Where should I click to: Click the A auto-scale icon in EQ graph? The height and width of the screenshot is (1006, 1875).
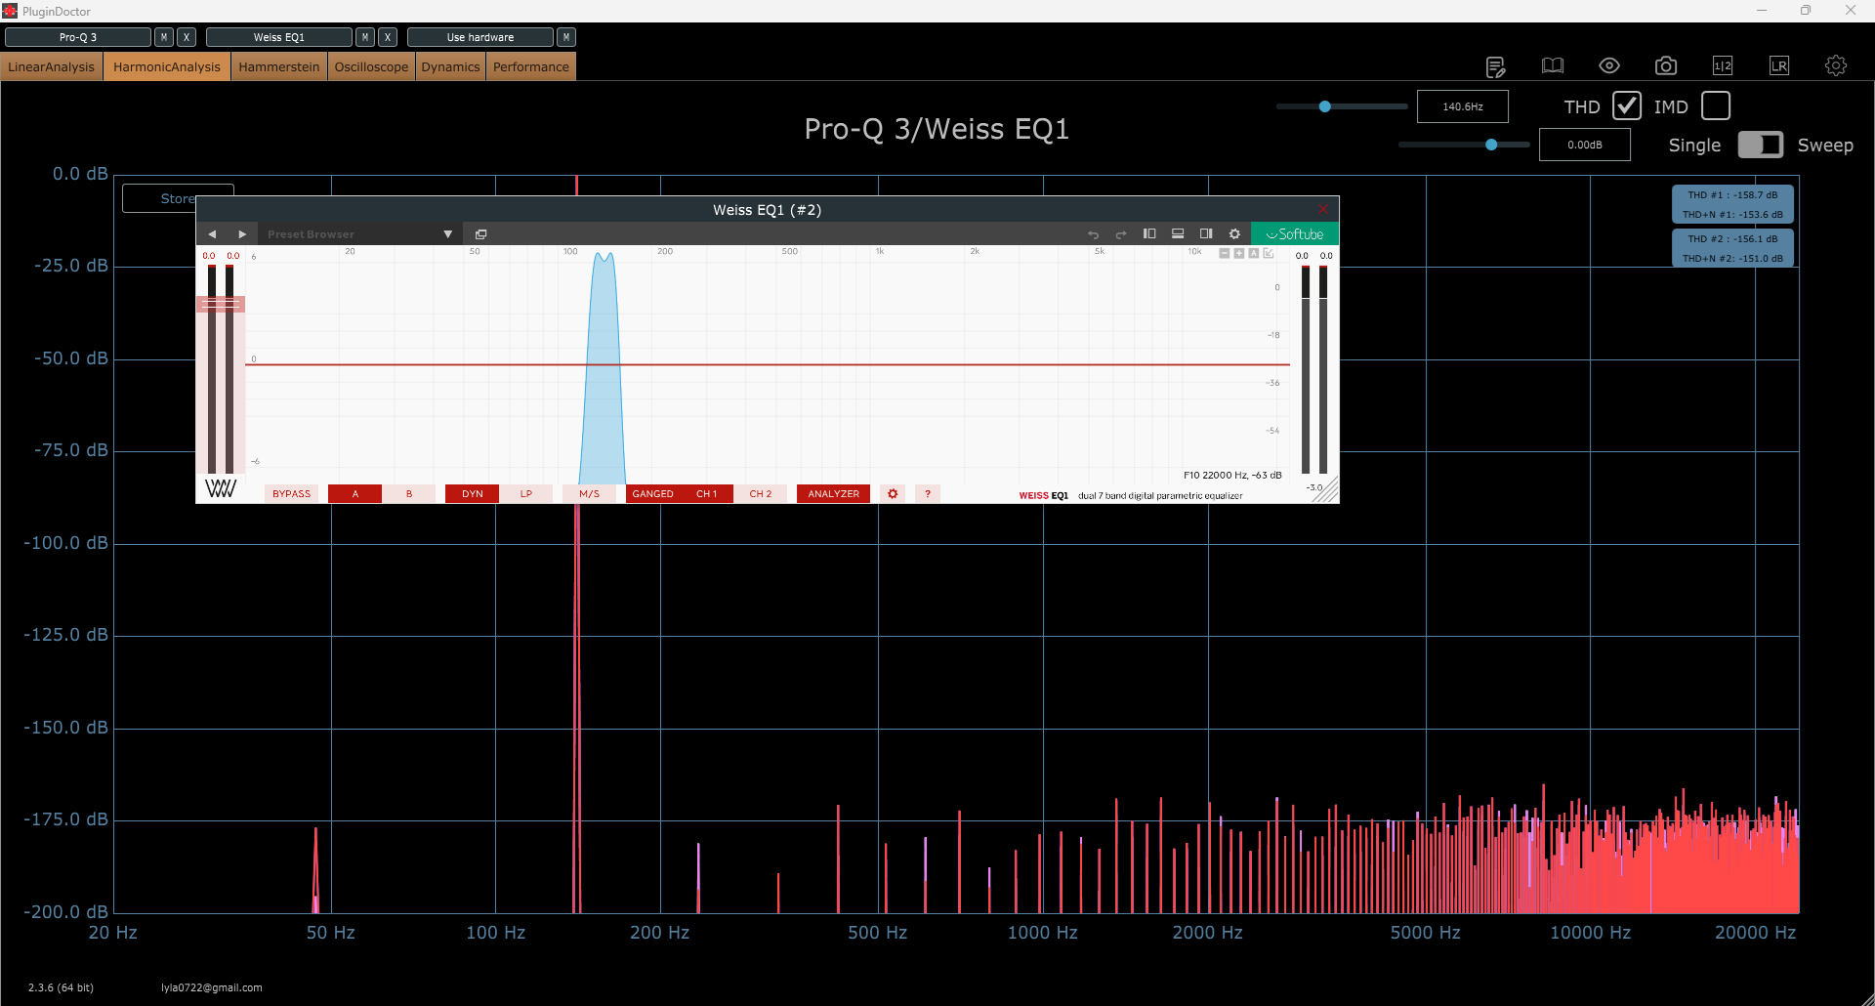point(1254,253)
